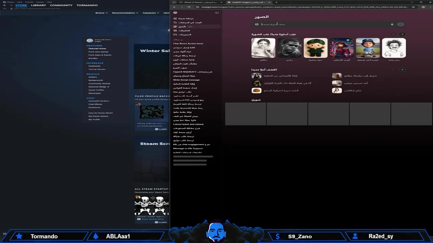Click the apps grid icon in the sidebar
The height and width of the screenshot is (243, 433).
(175, 31)
